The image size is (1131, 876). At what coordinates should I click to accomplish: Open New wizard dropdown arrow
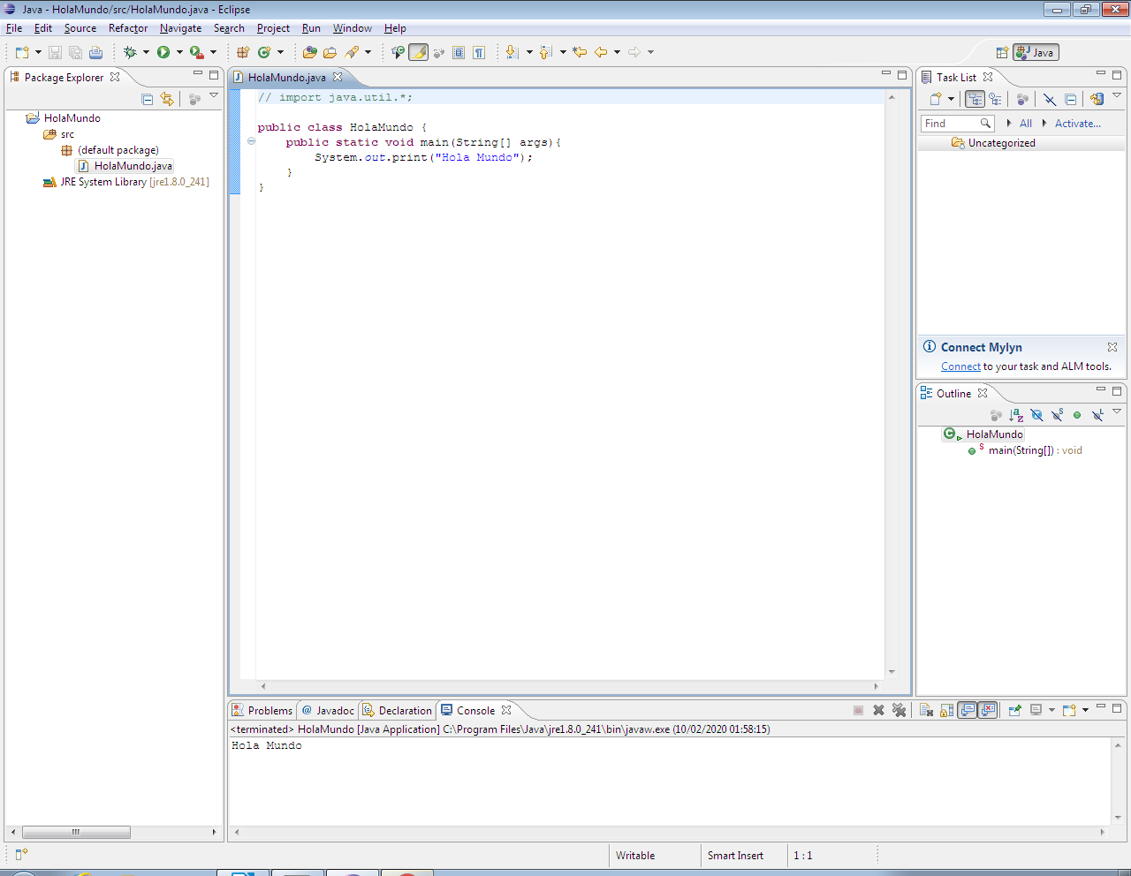(x=38, y=52)
